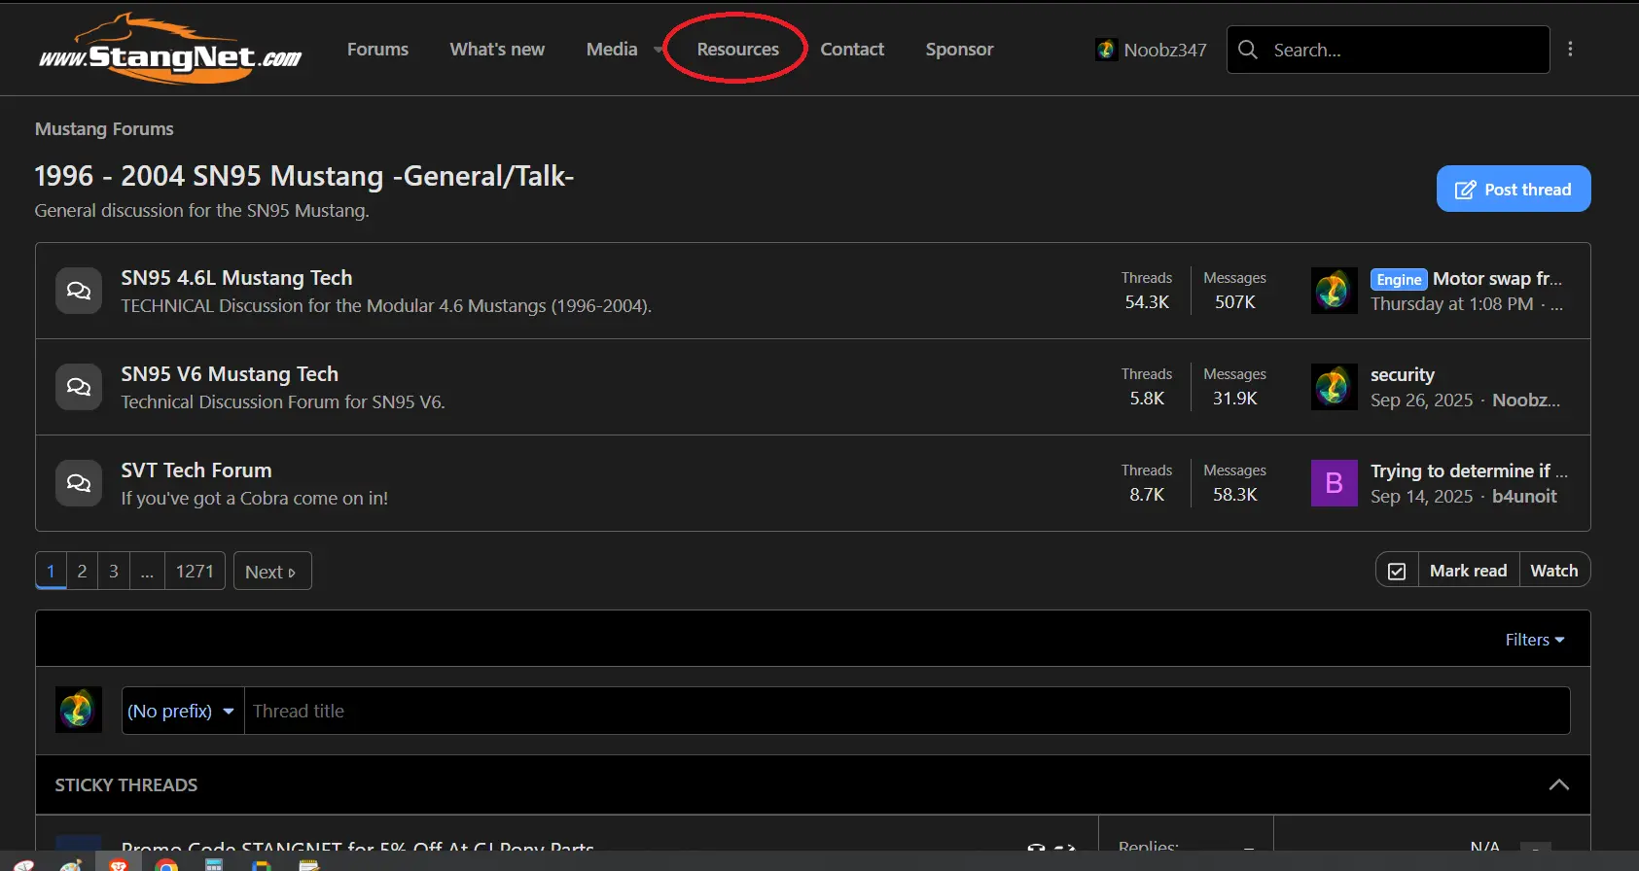Click 'If you've got a Cobra come on in!'
The image size is (1639, 871).
coord(254,499)
